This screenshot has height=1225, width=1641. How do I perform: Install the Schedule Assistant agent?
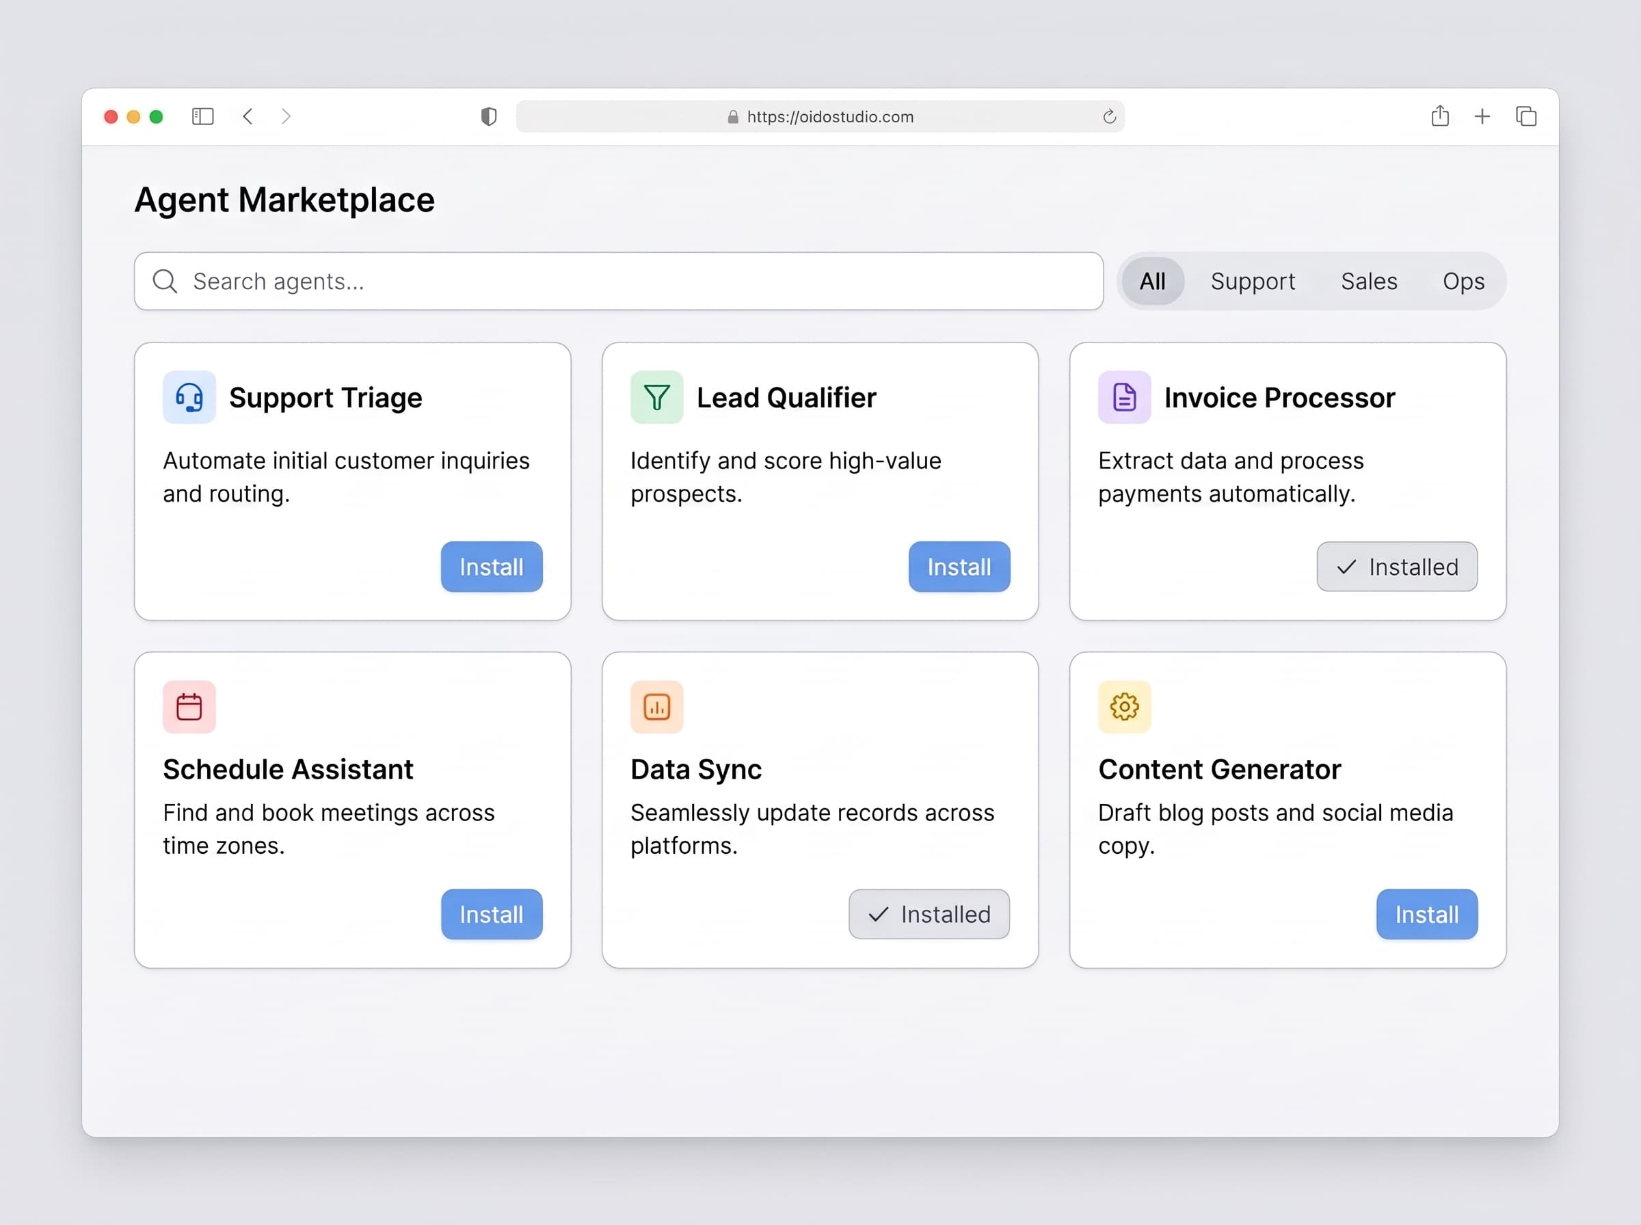pos(492,913)
